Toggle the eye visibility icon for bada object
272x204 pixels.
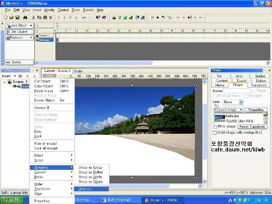[15, 86]
